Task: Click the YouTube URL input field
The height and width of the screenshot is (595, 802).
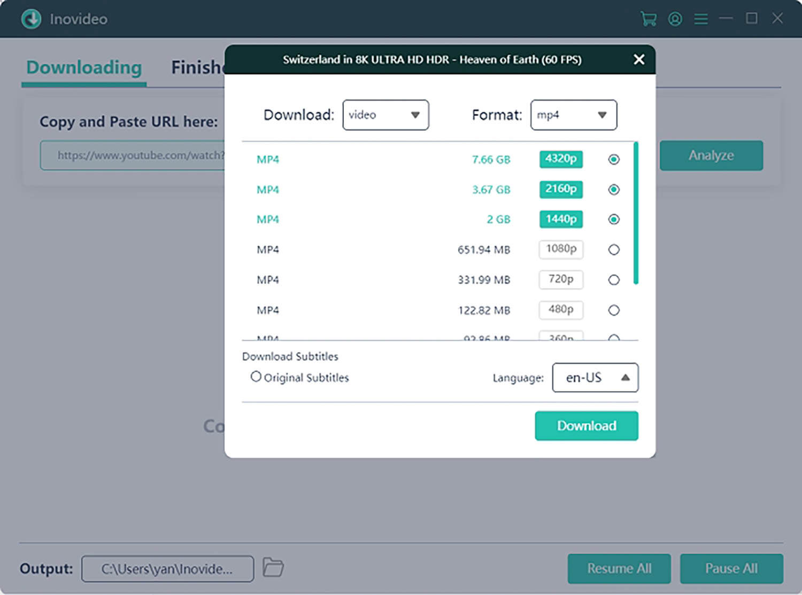Action: point(133,155)
